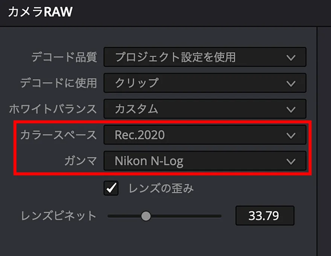Click the chevron arrow beside Rec.2020
Viewport: 331px width, 256px height.
click(290, 136)
